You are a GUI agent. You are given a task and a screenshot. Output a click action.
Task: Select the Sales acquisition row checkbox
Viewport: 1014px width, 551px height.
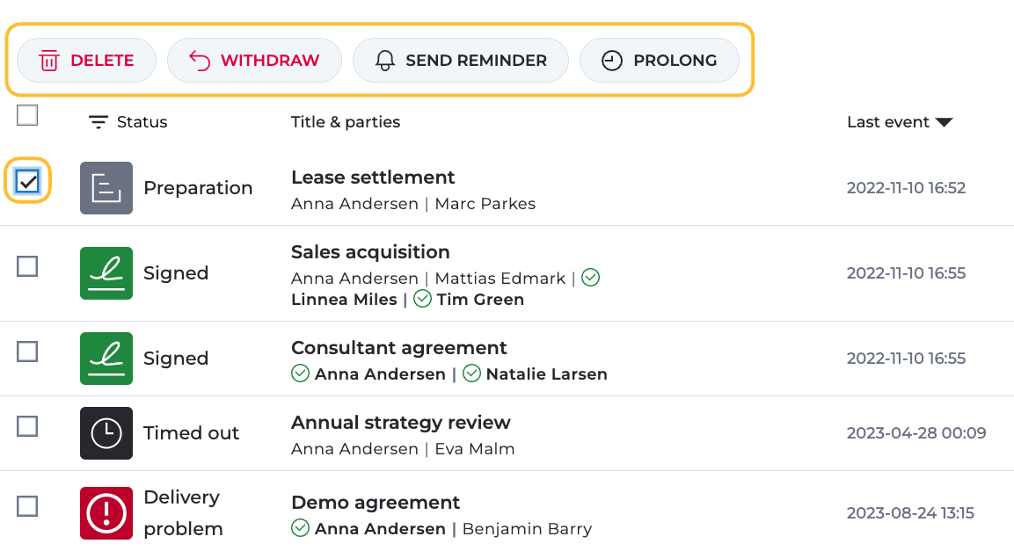(x=28, y=266)
